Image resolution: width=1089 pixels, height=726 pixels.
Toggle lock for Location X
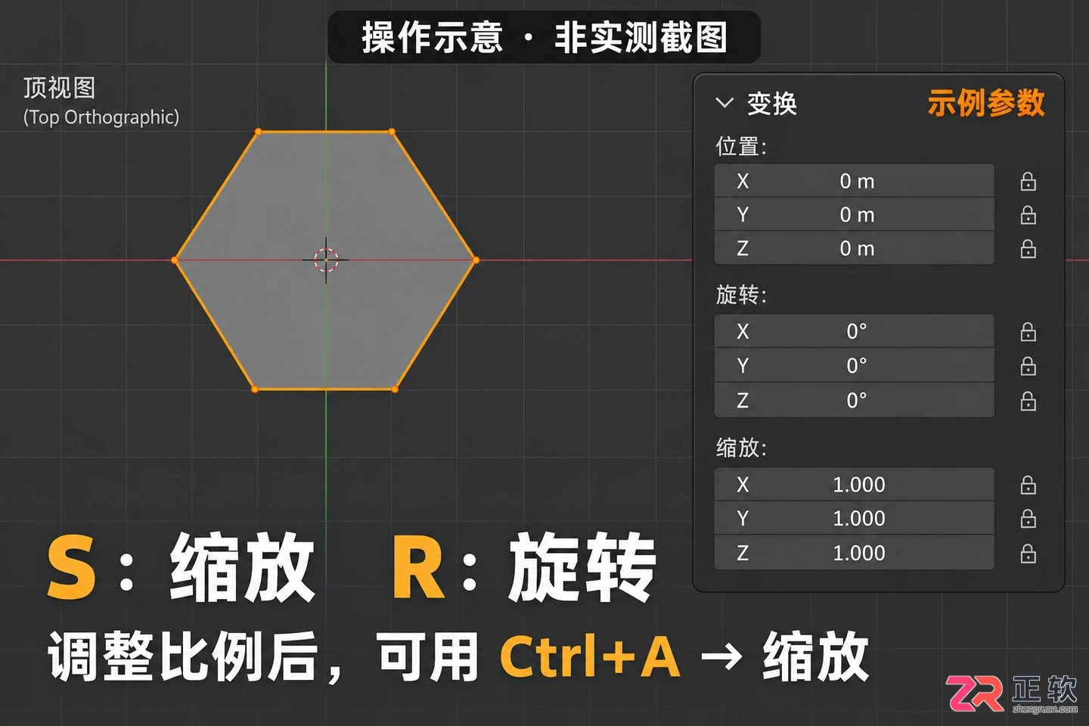pos(1028,181)
